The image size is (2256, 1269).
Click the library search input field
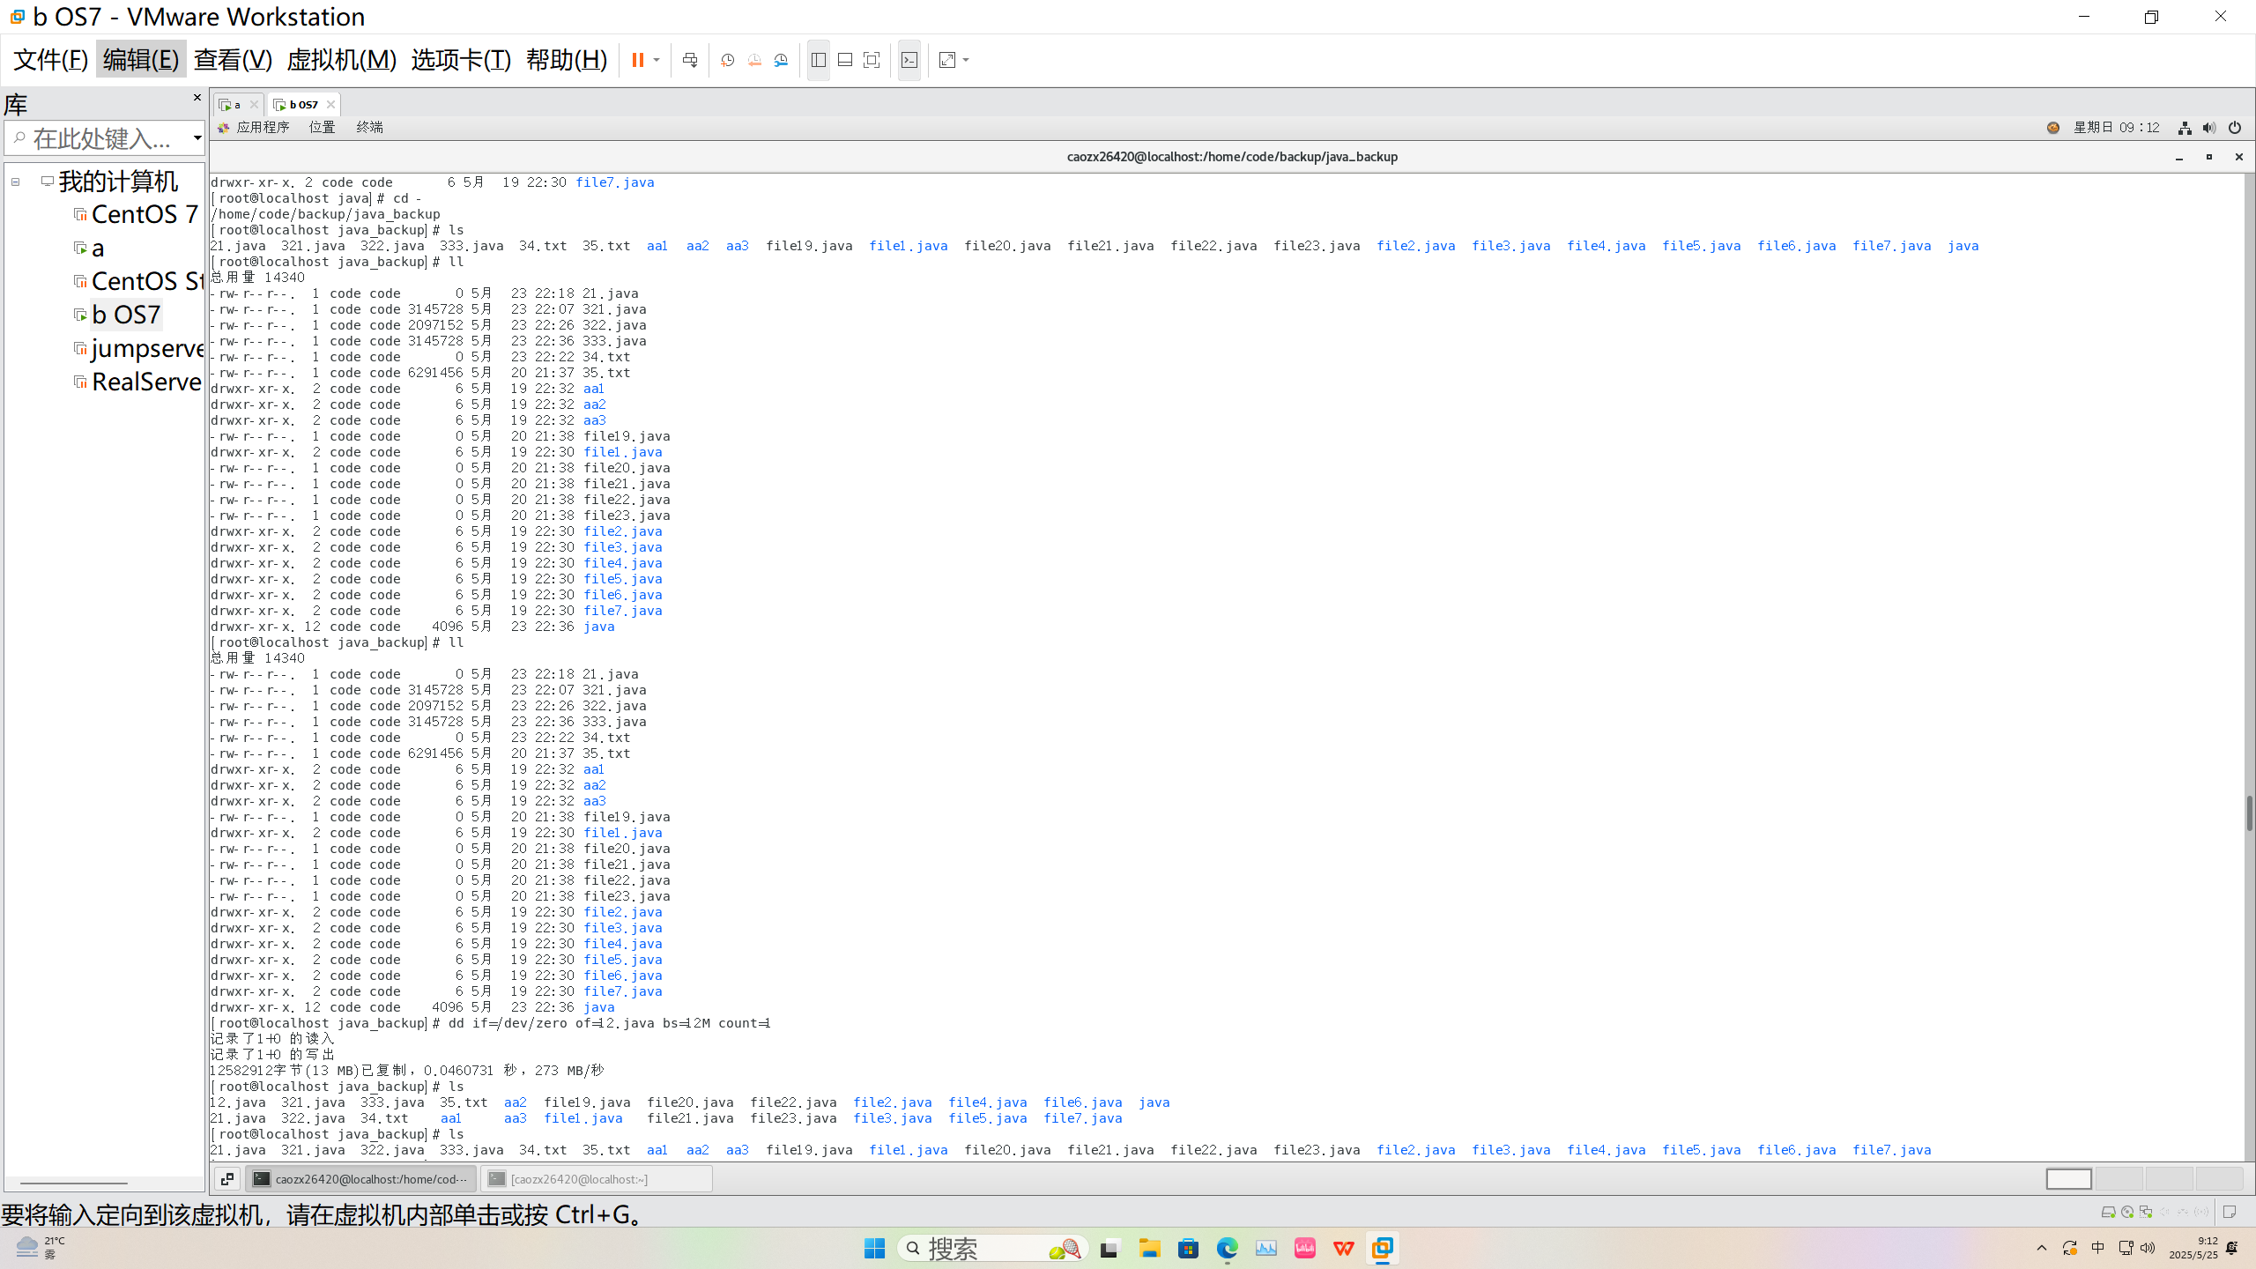coord(101,138)
